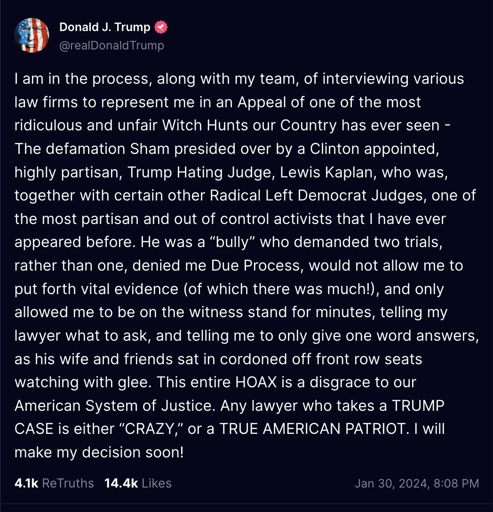View the 14.4k likes number
The width and height of the screenshot is (493, 512).
(x=121, y=483)
